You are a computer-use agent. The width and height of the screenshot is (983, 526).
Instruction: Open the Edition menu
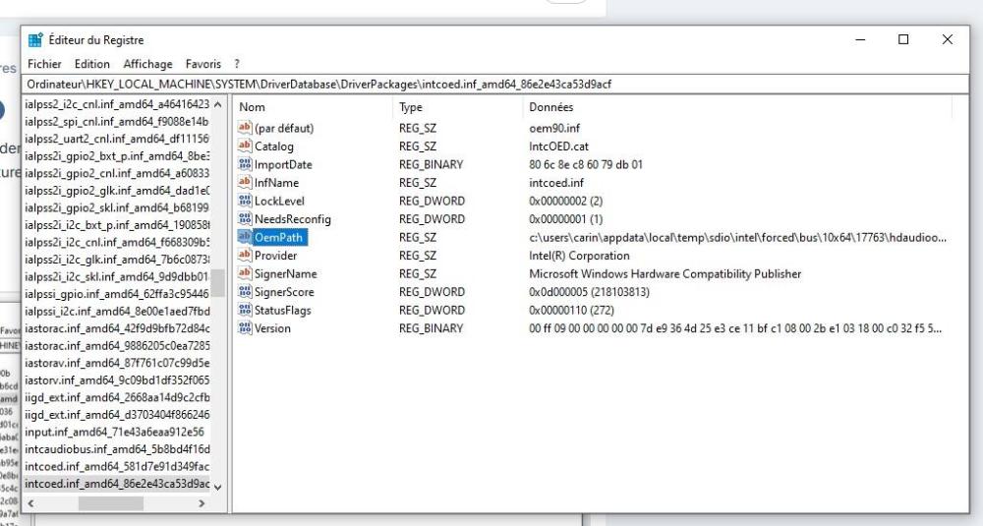tap(92, 64)
